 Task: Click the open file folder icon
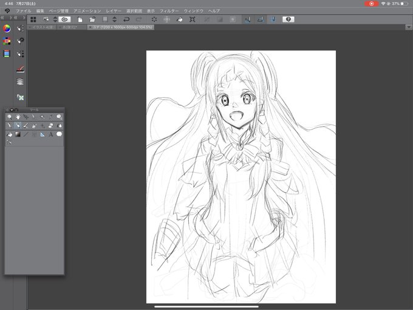point(92,19)
